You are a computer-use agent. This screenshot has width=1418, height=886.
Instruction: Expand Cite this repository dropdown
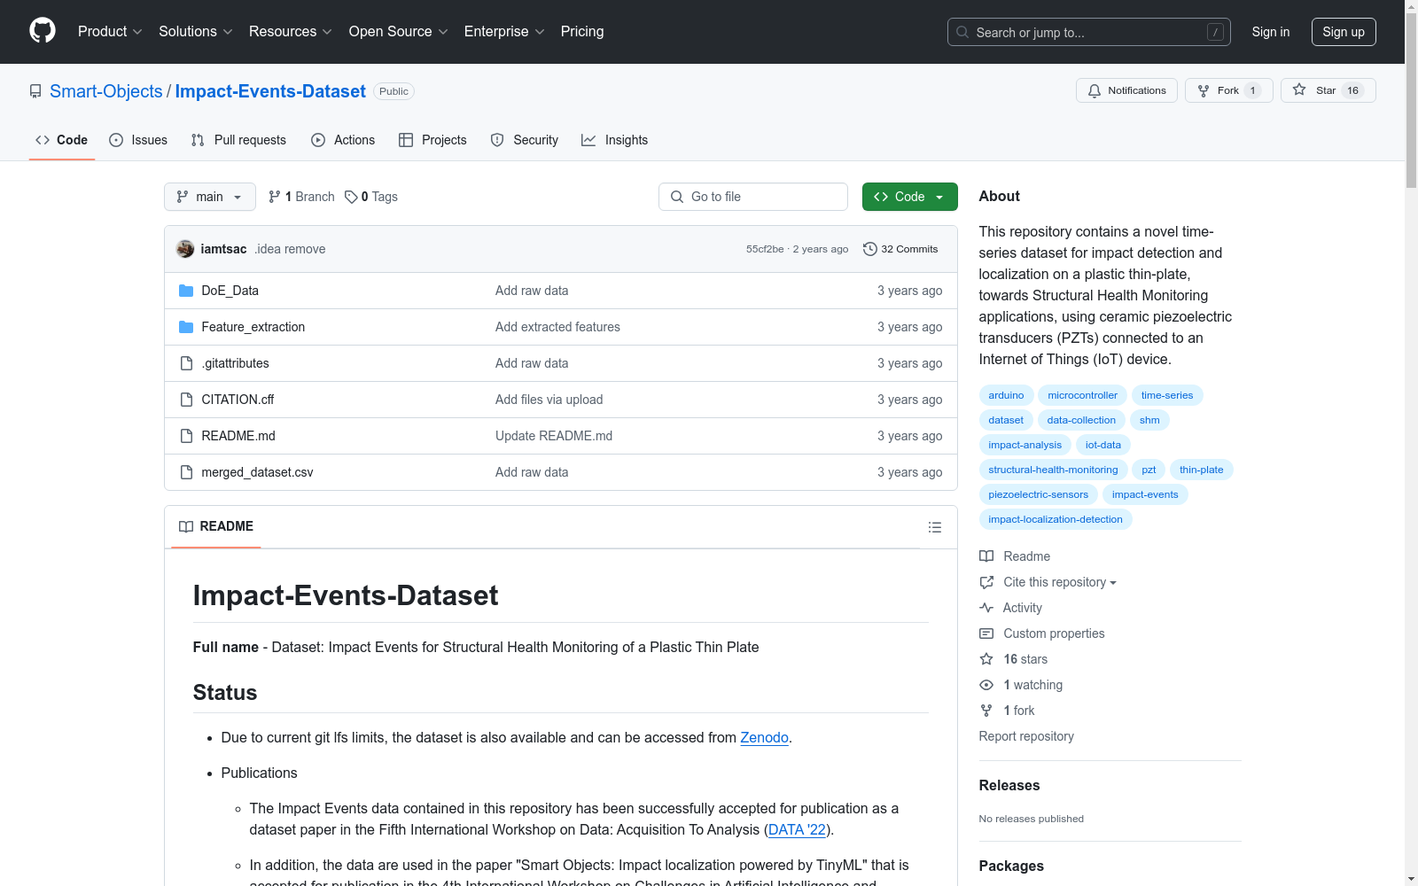point(1060,582)
